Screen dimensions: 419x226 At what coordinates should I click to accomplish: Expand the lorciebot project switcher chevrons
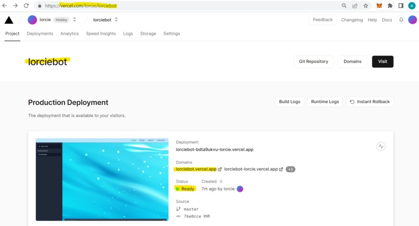116,20
